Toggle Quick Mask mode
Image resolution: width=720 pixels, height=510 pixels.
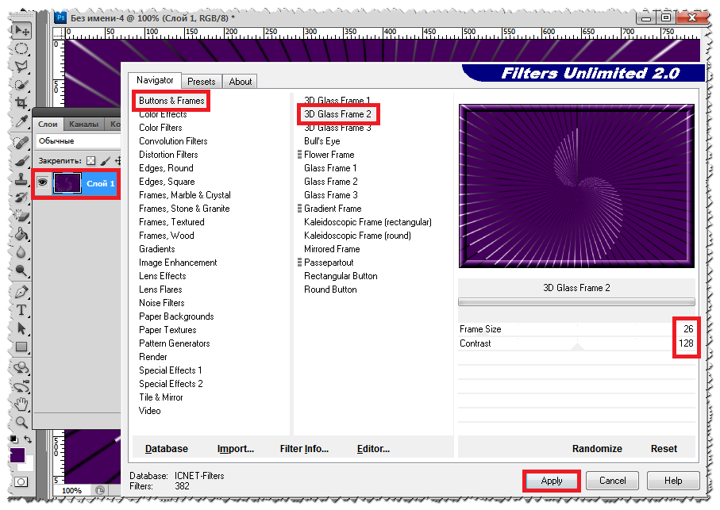pyautogui.click(x=21, y=481)
